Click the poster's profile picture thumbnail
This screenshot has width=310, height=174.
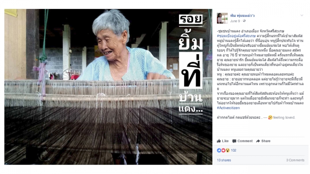[222, 18]
